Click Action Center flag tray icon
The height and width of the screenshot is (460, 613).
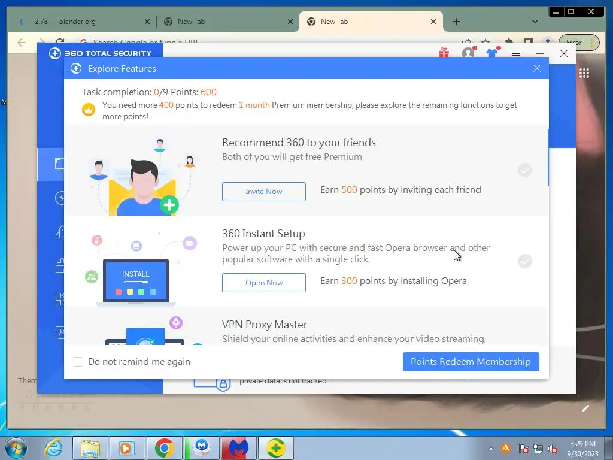[523, 449]
